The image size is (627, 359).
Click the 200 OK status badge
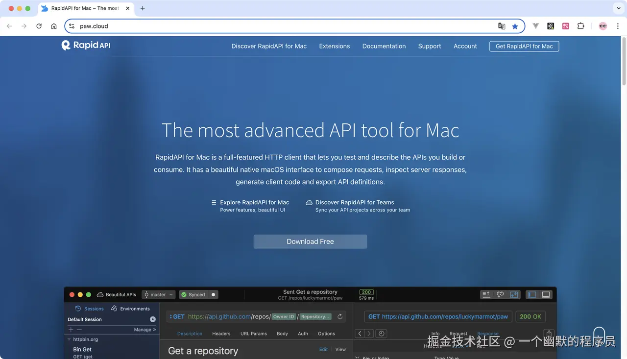(x=531, y=317)
